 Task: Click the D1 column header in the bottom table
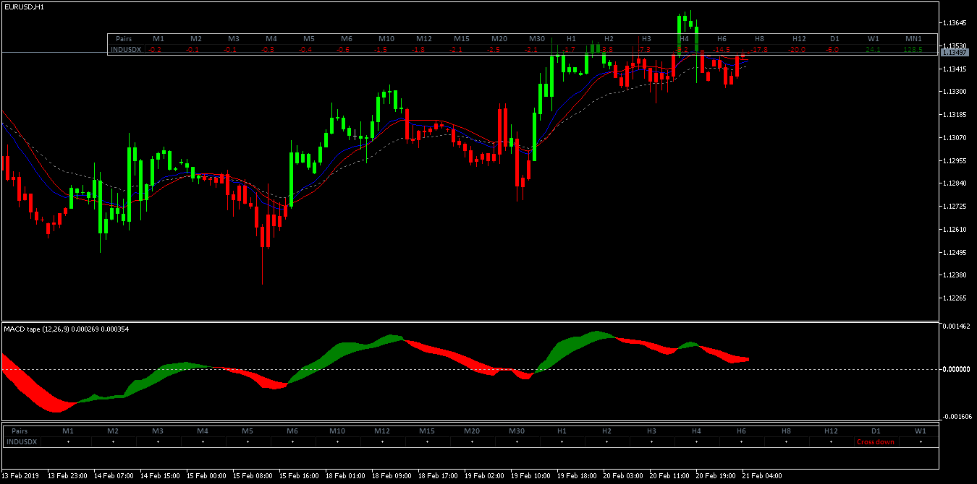(x=876, y=431)
